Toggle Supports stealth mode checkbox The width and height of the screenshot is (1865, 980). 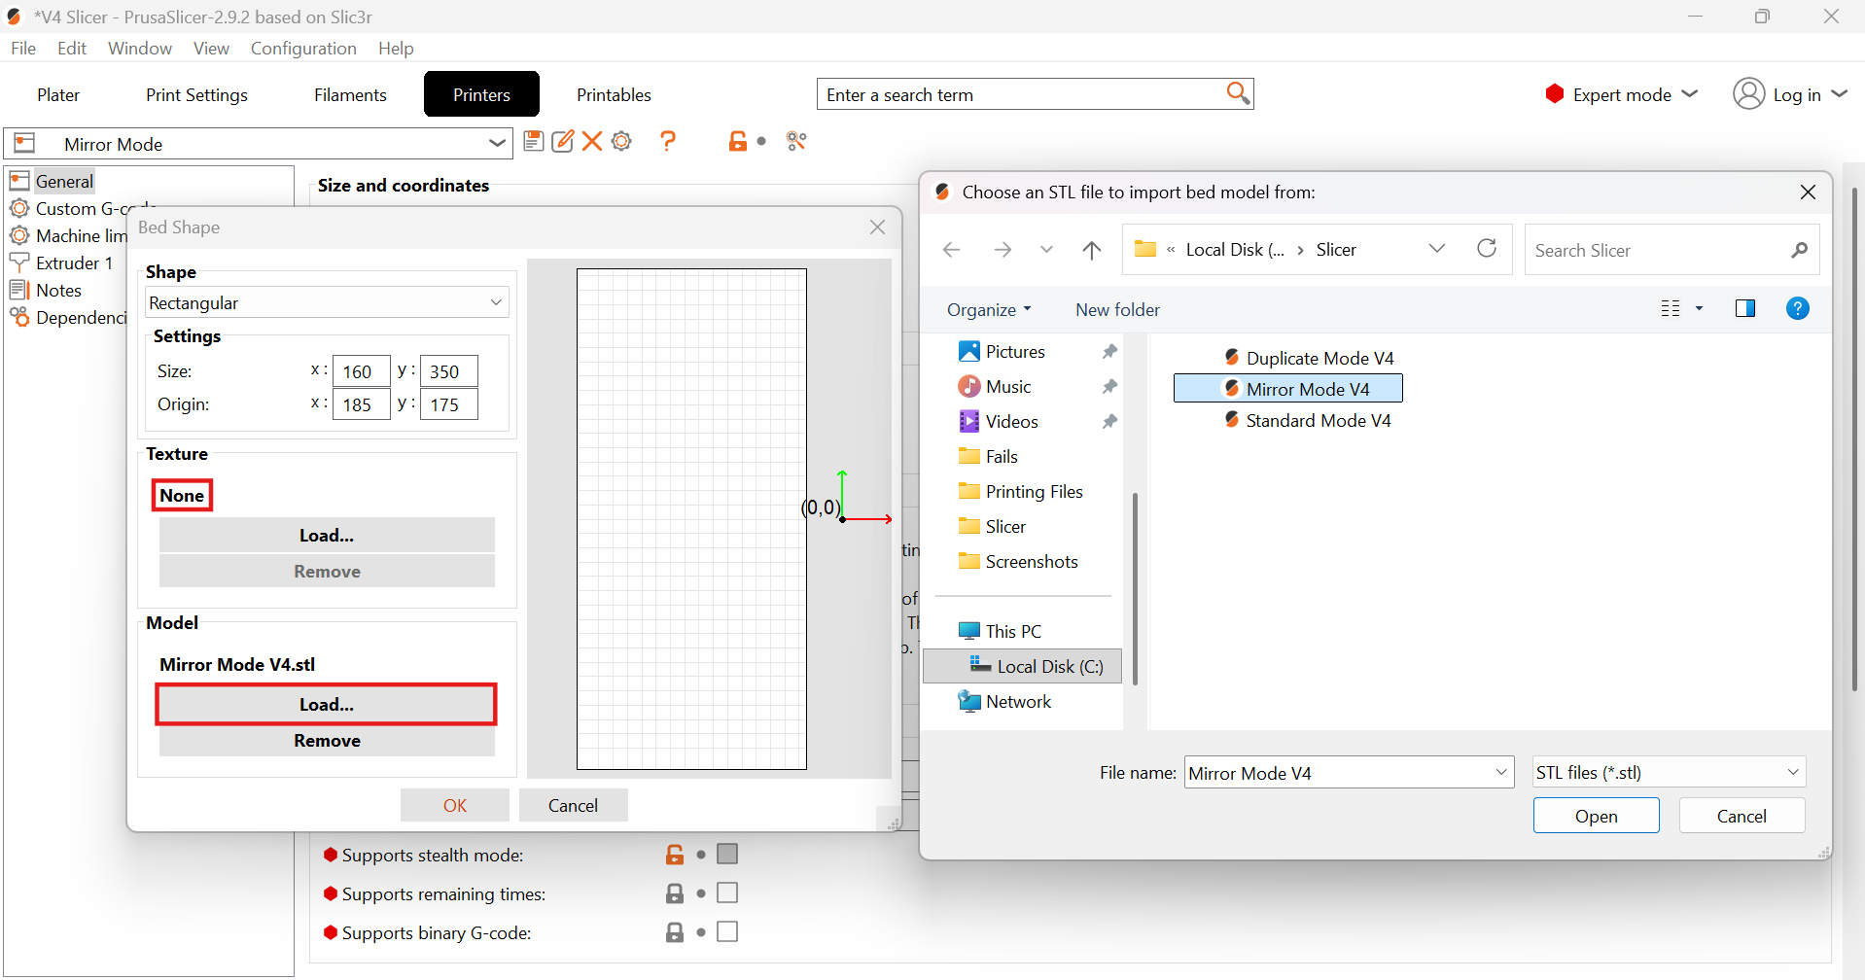727,854
